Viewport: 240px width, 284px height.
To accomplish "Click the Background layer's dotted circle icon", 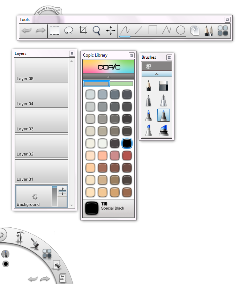I will click(35, 197).
